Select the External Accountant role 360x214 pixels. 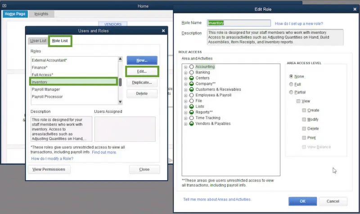[x=75, y=60]
